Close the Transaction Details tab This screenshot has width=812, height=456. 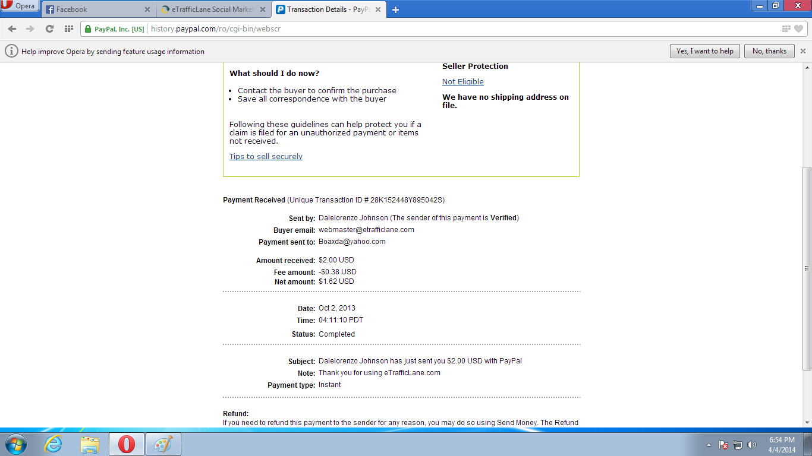[x=378, y=9]
